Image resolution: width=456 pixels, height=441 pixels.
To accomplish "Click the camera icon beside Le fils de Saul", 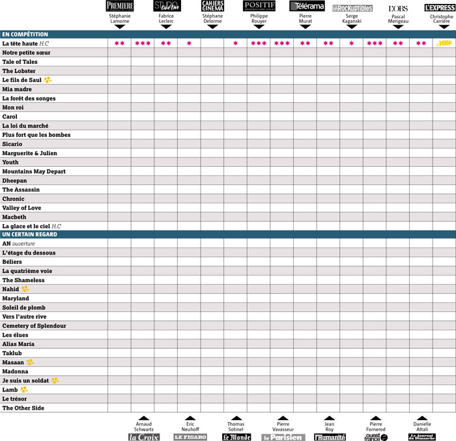I will [x=48, y=79].
